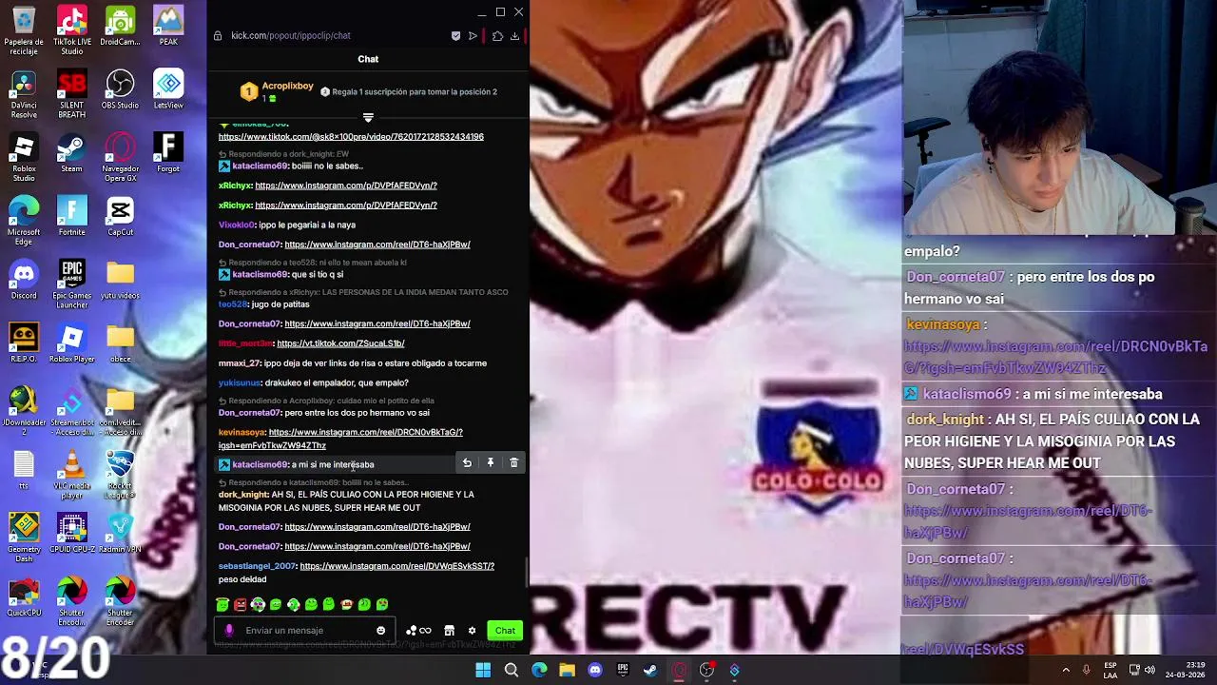Click the Opera GX shield ad-blocker icon
Viewport: 1217px width, 685px height.
pyautogui.click(x=455, y=35)
